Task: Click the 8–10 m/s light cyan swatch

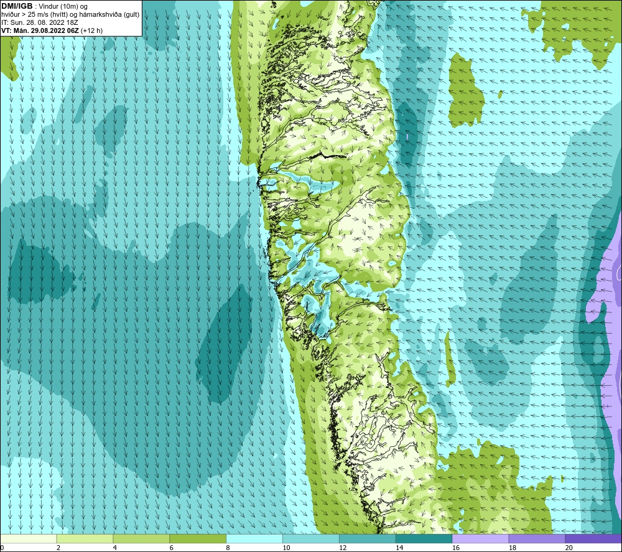Action: [x=254, y=538]
